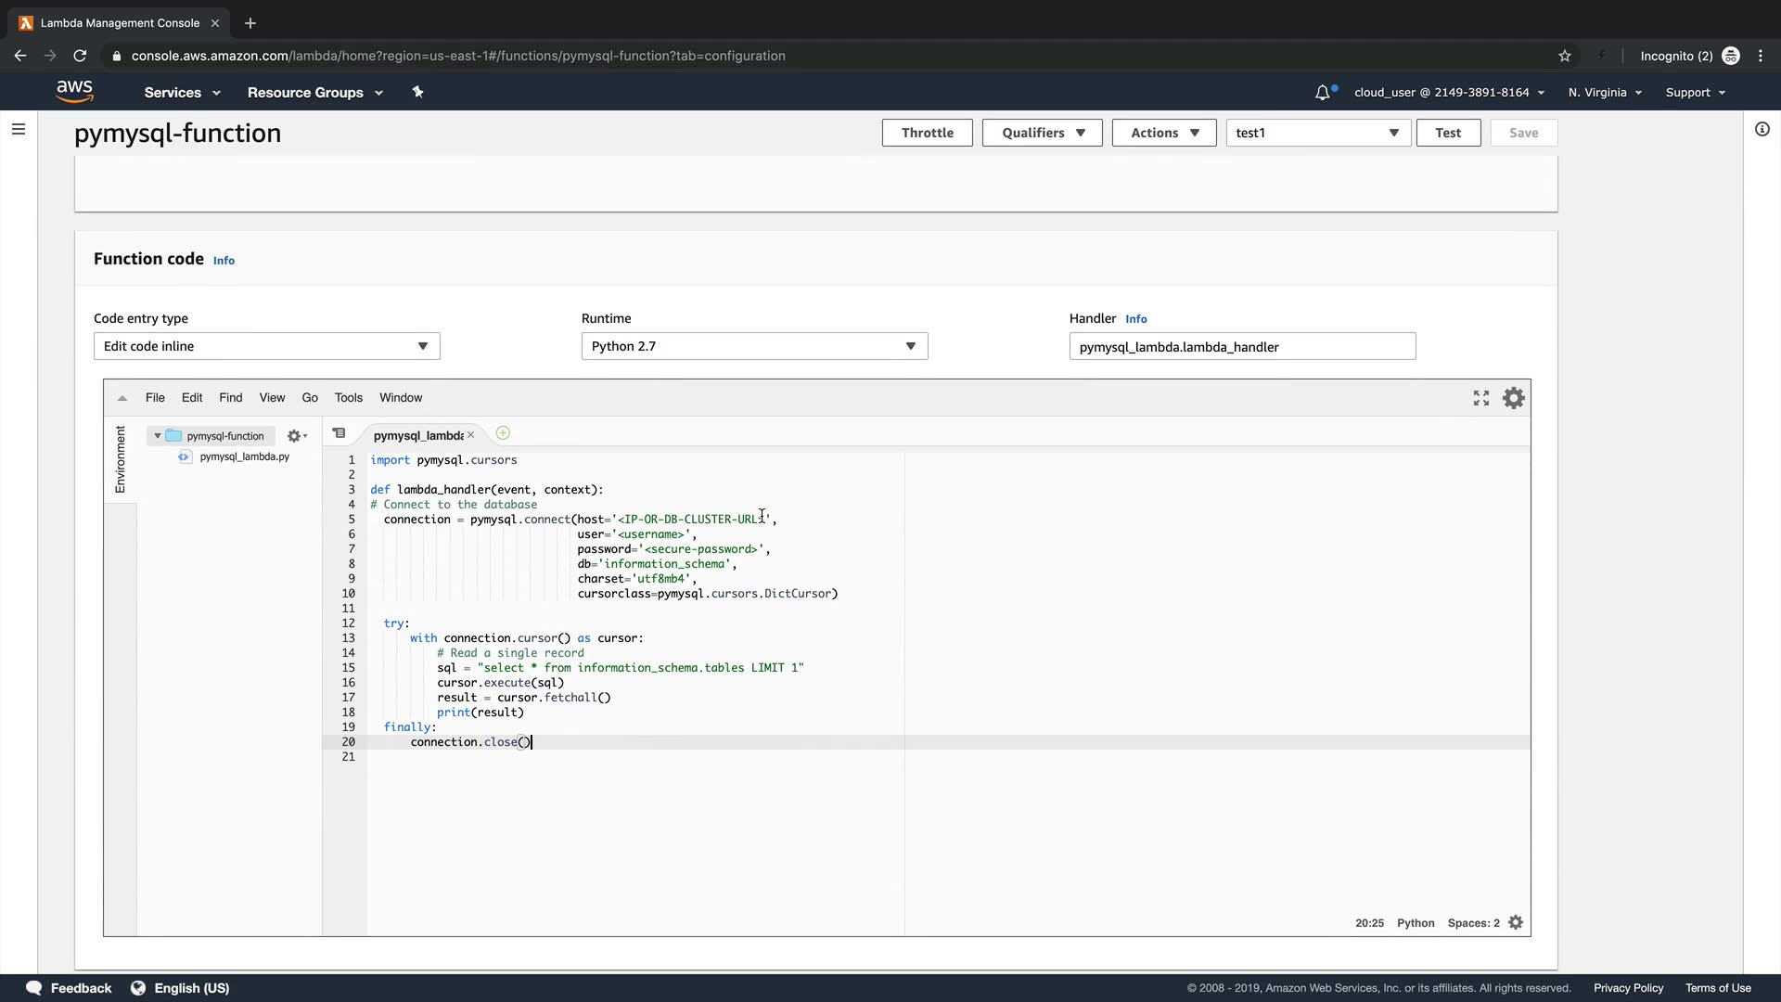Open the Find menu in editor
The height and width of the screenshot is (1002, 1781).
230,397
